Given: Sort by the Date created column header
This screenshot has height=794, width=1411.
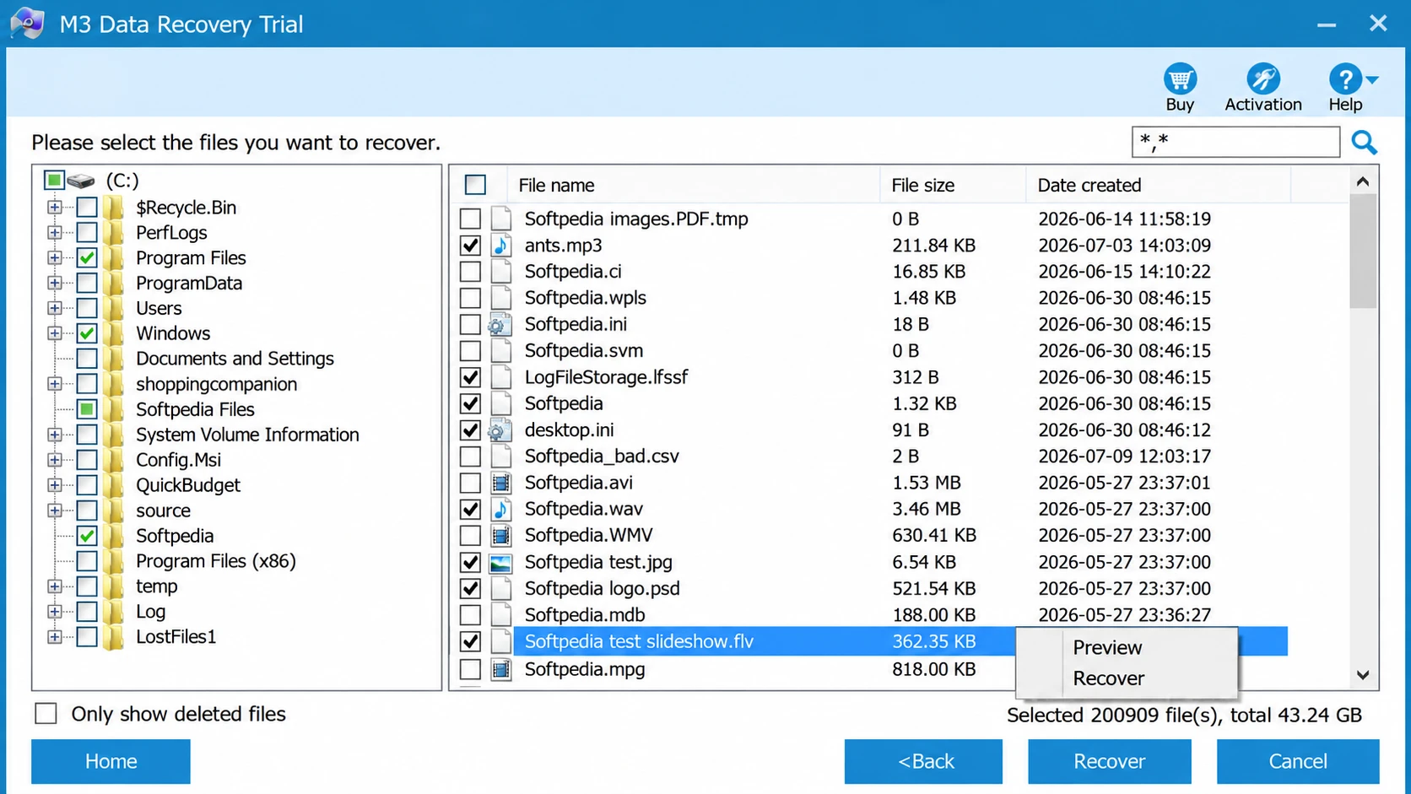Looking at the screenshot, I should [x=1158, y=185].
